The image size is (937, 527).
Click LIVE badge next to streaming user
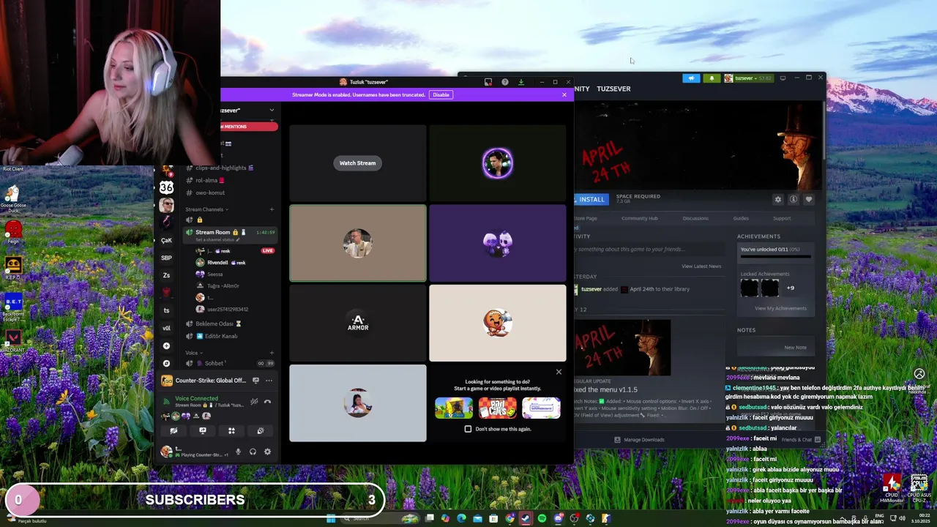point(268,251)
